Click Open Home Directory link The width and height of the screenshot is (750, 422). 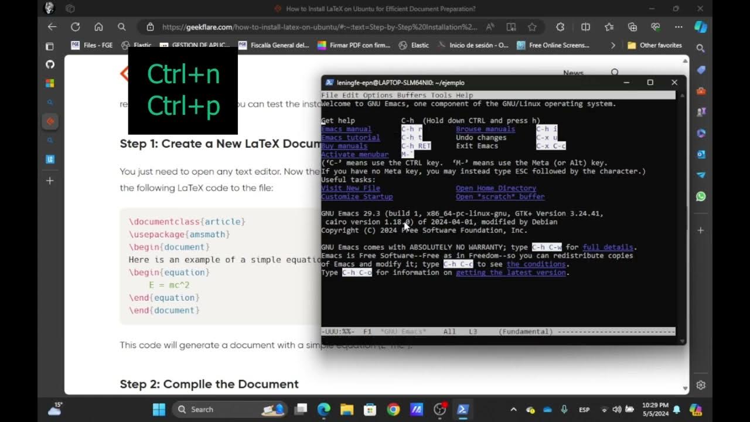coord(496,188)
